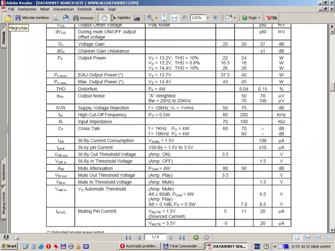Click the vertical scrollbar thumb
This screenshot has height=251, width=335.
click(332, 87)
